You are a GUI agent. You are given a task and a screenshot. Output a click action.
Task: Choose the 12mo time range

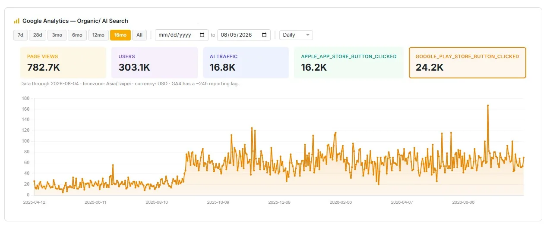coord(98,35)
